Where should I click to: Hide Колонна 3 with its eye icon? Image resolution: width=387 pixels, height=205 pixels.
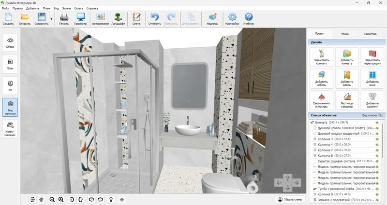click(377, 139)
